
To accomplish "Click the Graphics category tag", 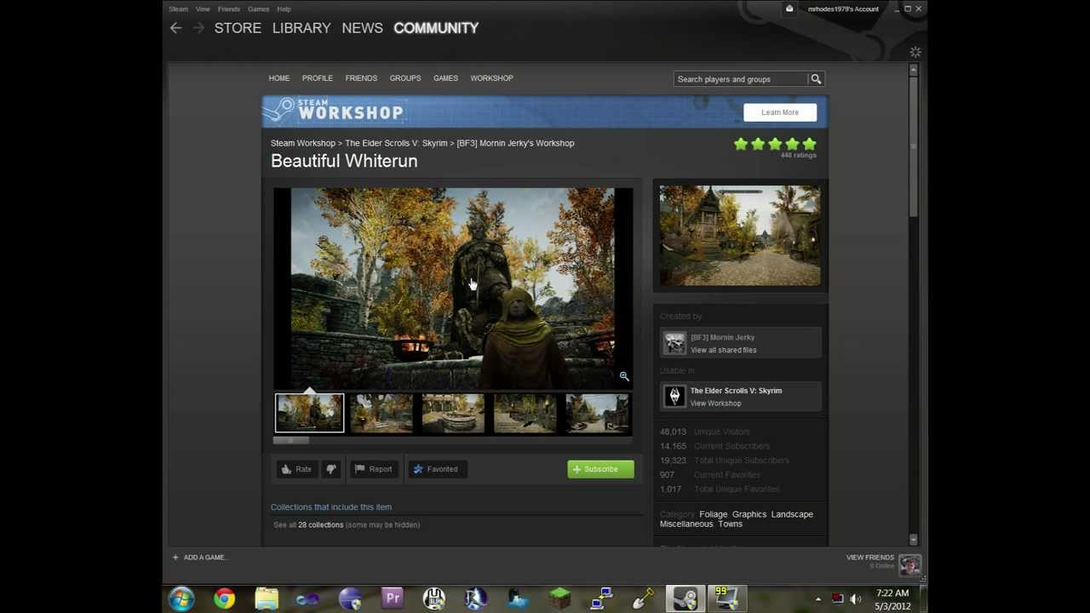I will 749,514.
